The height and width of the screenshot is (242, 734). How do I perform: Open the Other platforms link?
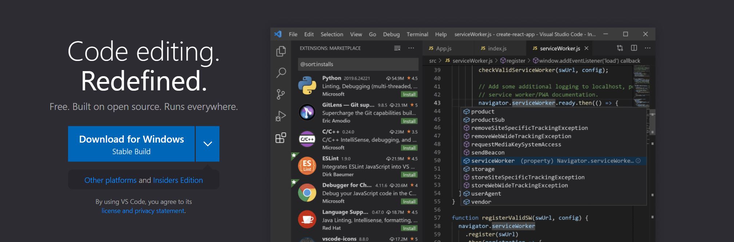point(110,180)
